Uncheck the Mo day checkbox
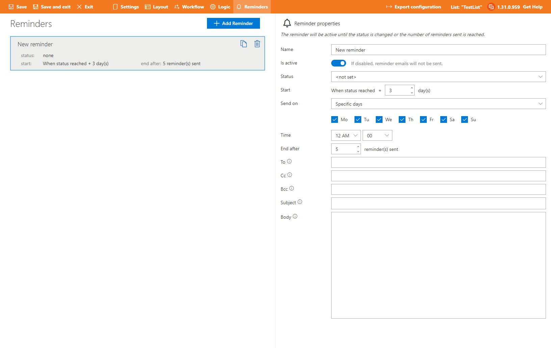 [335, 119]
